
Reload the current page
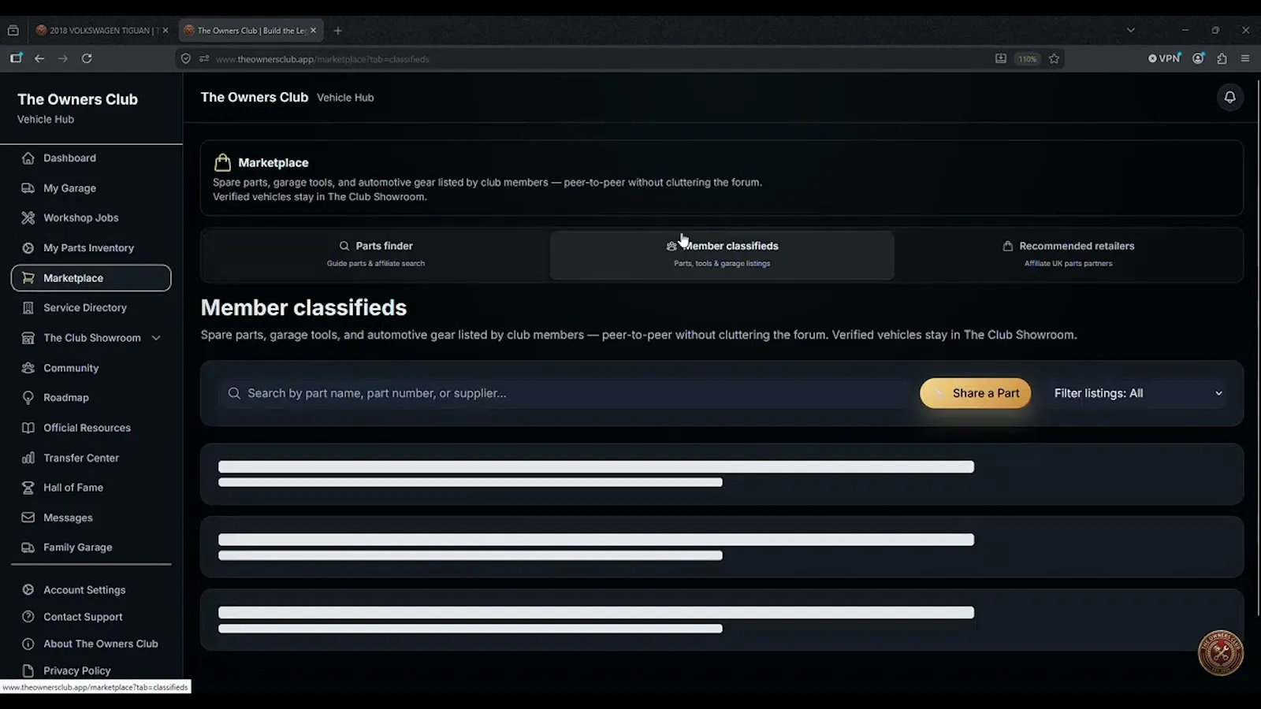pyautogui.click(x=87, y=58)
